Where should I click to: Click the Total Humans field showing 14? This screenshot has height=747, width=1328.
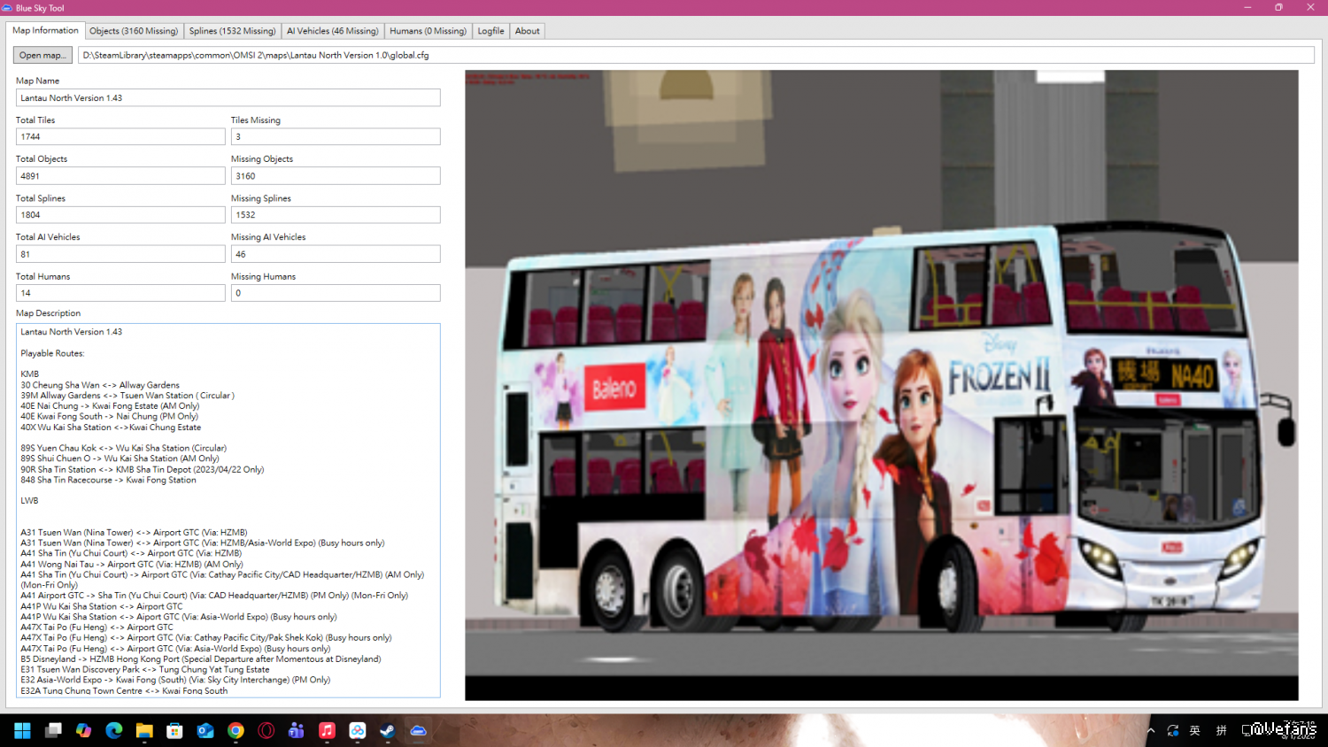pyautogui.click(x=120, y=293)
